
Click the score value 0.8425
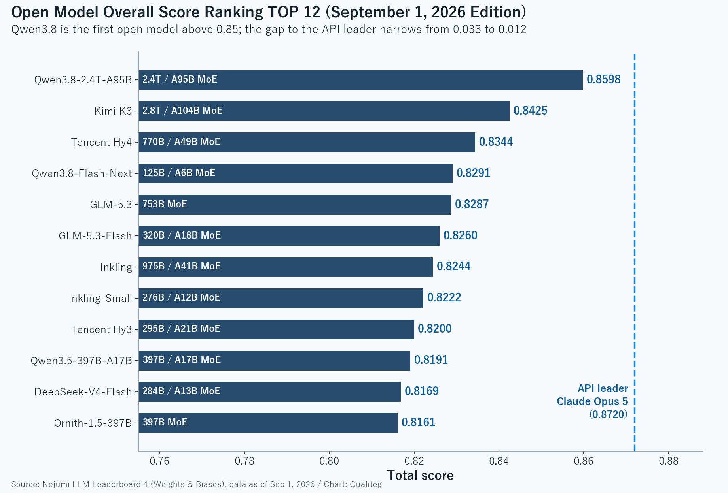[x=531, y=111]
